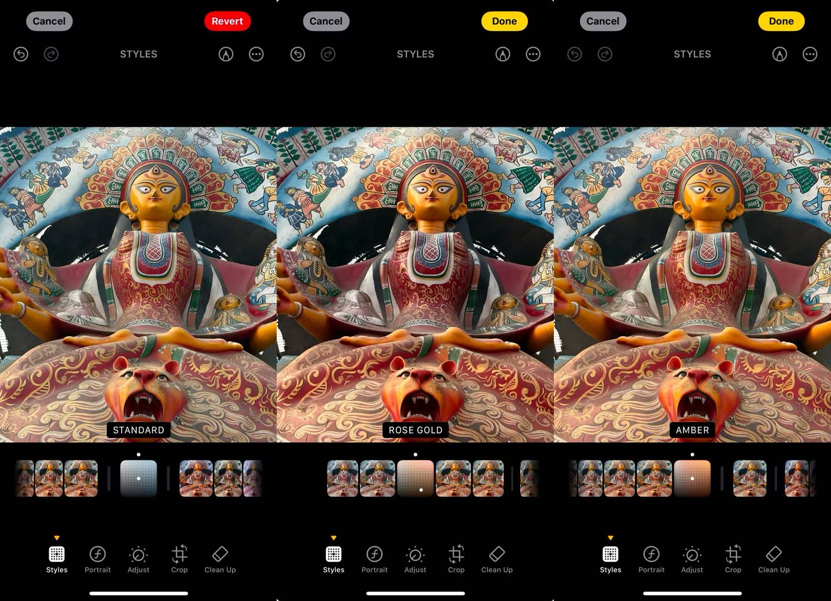Tap the undo arrow in the Rose Gold screen
Image resolution: width=831 pixels, height=601 pixels.
click(x=298, y=54)
